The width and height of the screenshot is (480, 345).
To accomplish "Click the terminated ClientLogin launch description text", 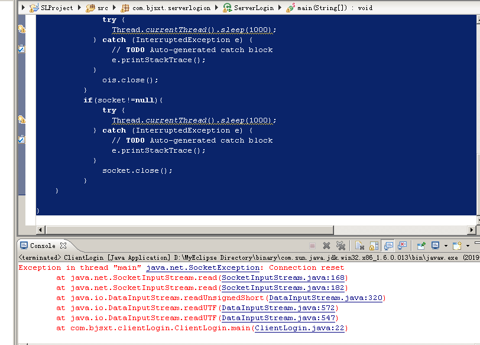I will click(x=248, y=257).
